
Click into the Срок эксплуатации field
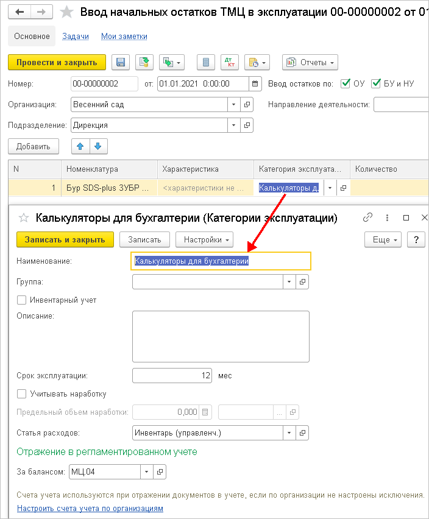point(172,375)
